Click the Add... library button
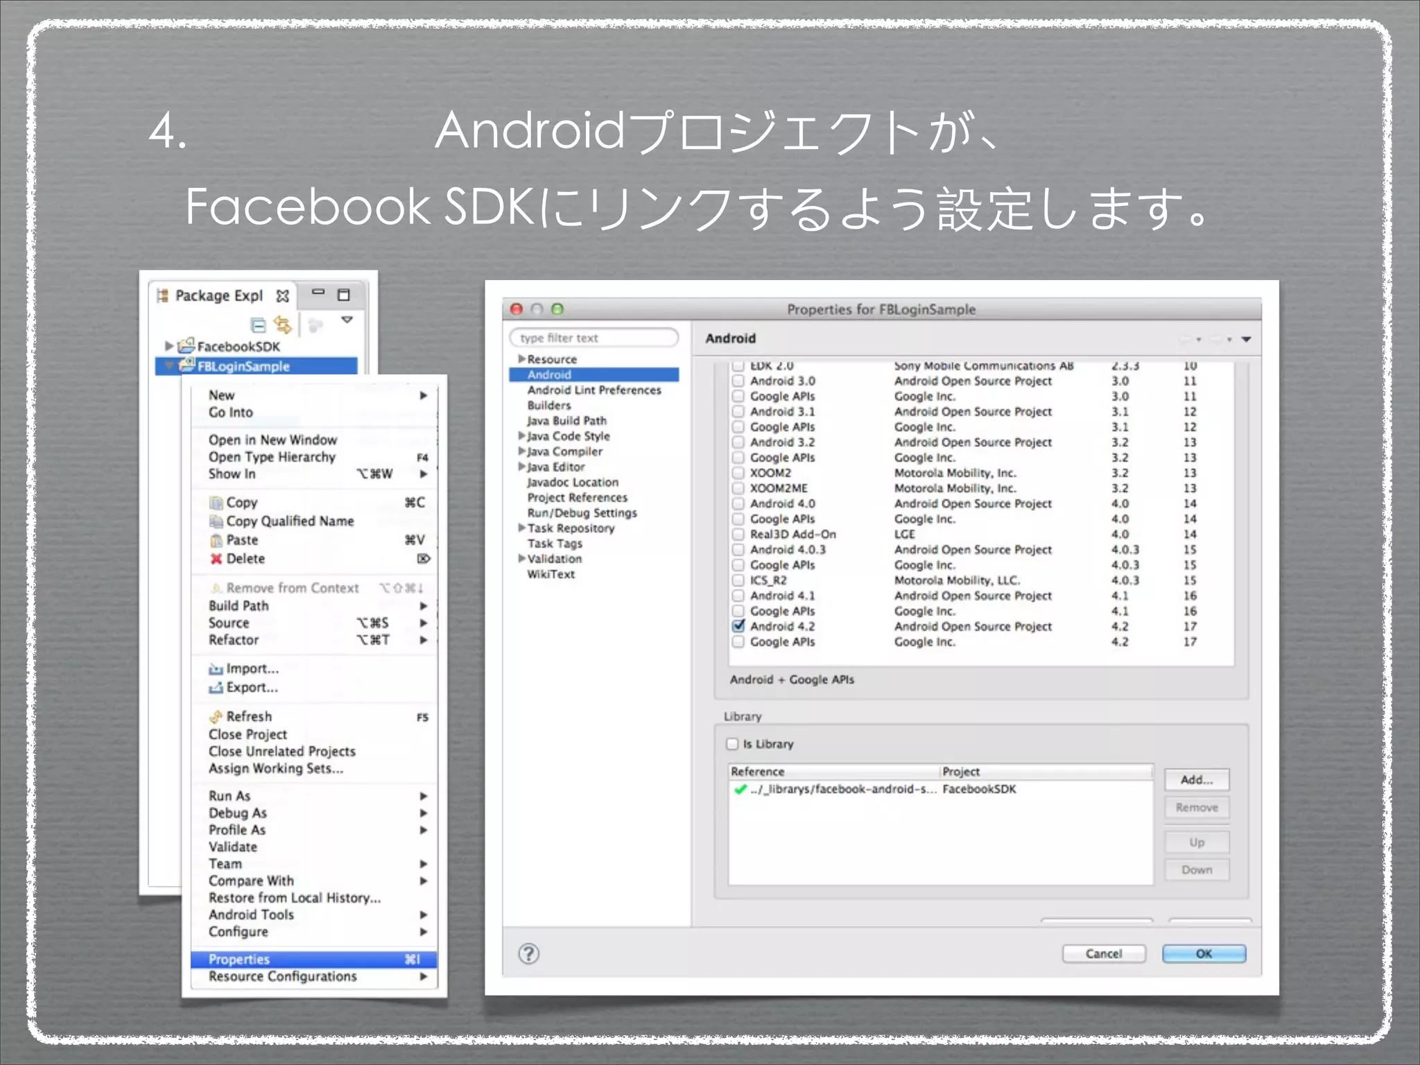The image size is (1420, 1065). point(1197,779)
